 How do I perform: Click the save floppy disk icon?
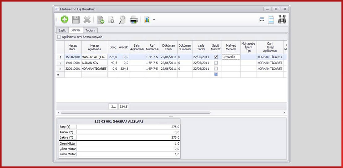[76, 20]
